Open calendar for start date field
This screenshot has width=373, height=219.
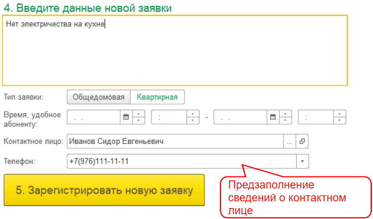126,117
